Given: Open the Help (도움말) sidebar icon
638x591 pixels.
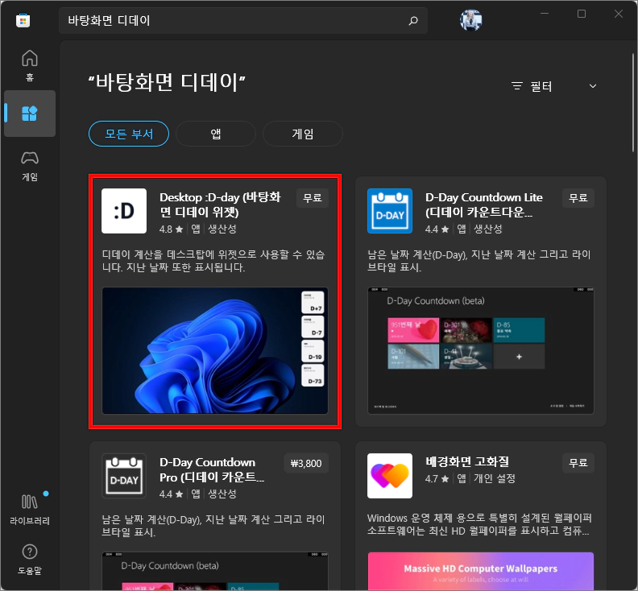Looking at the screenshot, I should [x=30, y=560].
